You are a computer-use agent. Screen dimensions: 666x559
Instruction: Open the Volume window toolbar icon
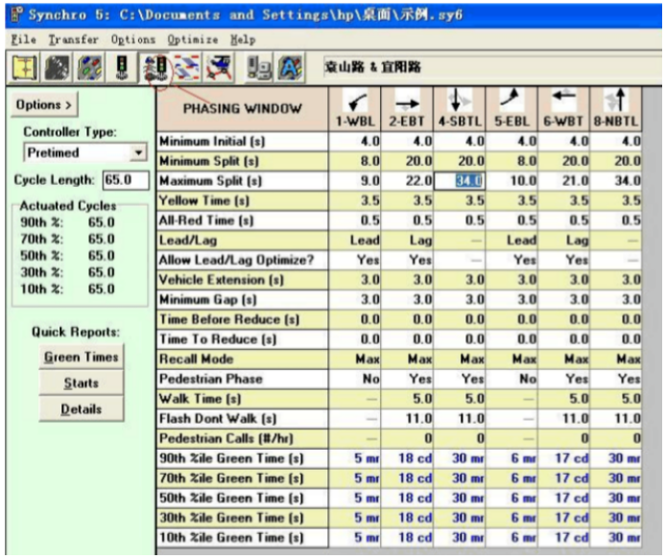(x=89, y=67)
